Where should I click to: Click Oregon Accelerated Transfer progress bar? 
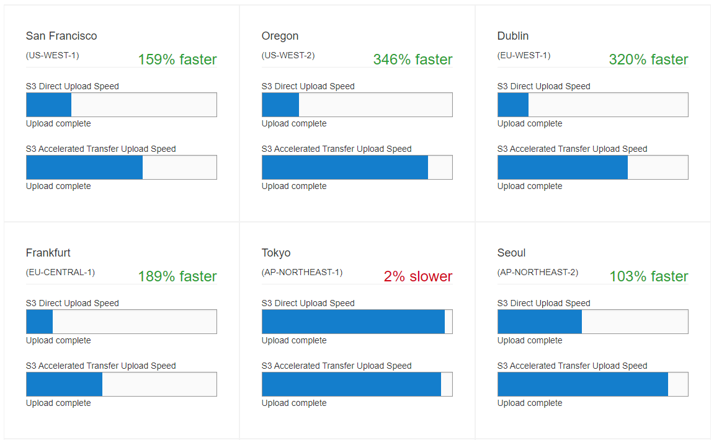pos(357,167)
